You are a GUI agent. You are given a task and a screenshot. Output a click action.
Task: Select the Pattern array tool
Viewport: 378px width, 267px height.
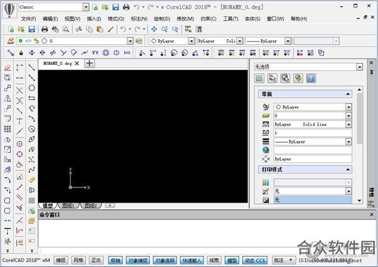tap(8, 129)
